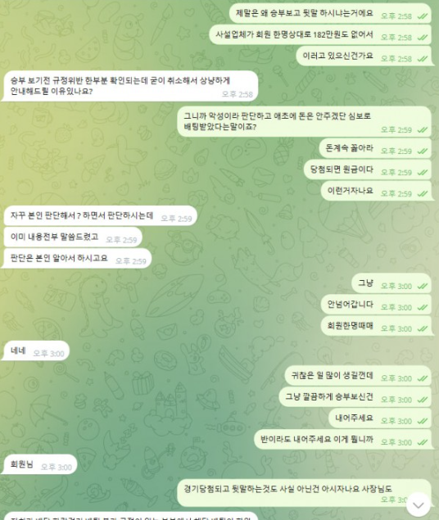
Task: Select '반이라도 내어주세요 이게 뭡니까' message
Action: (x=343, y=440)
